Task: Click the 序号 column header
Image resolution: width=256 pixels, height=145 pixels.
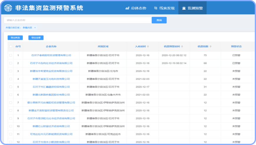Action: [18, 46]
